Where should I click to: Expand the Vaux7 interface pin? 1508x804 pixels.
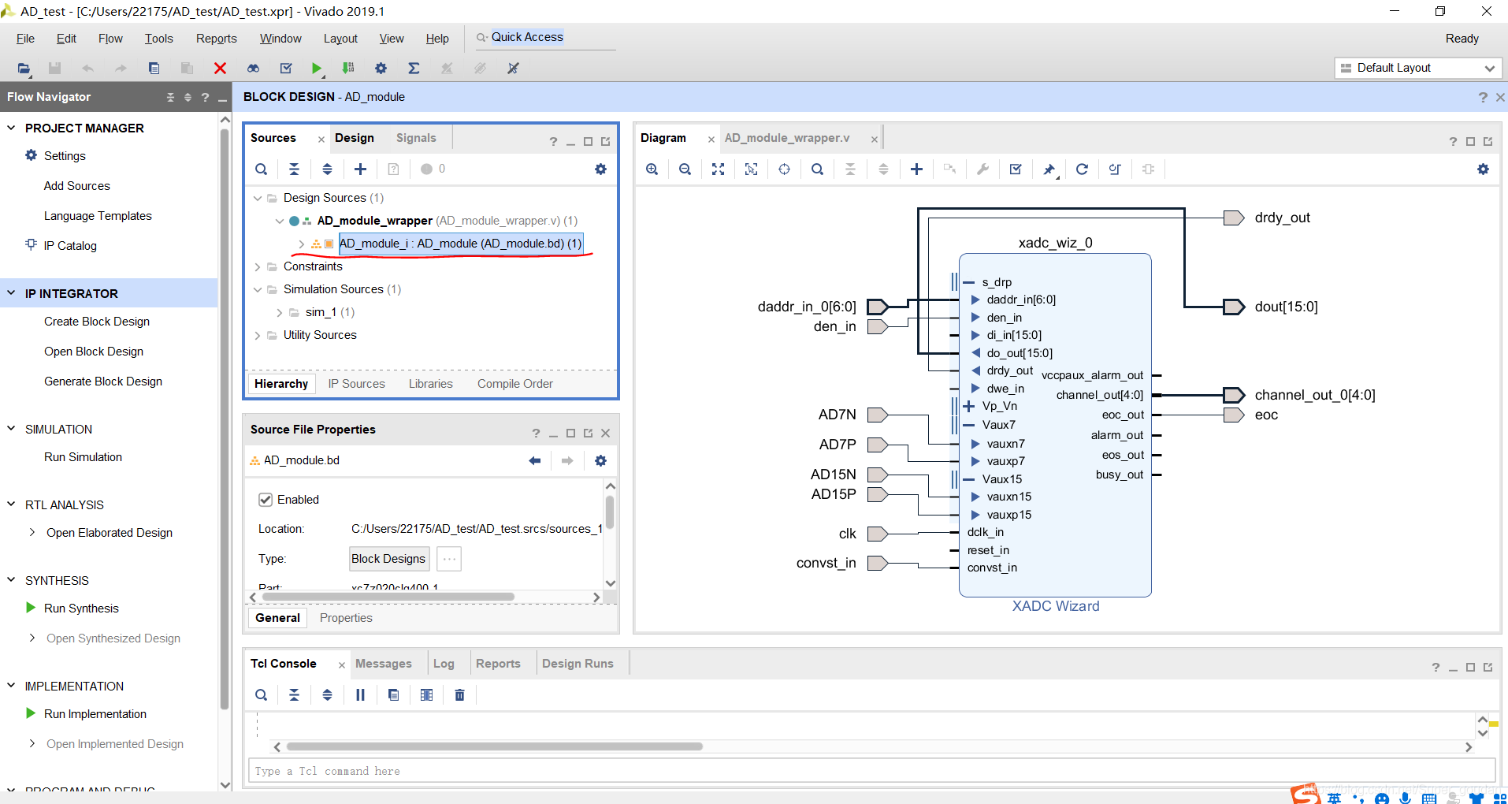[968, 424]
